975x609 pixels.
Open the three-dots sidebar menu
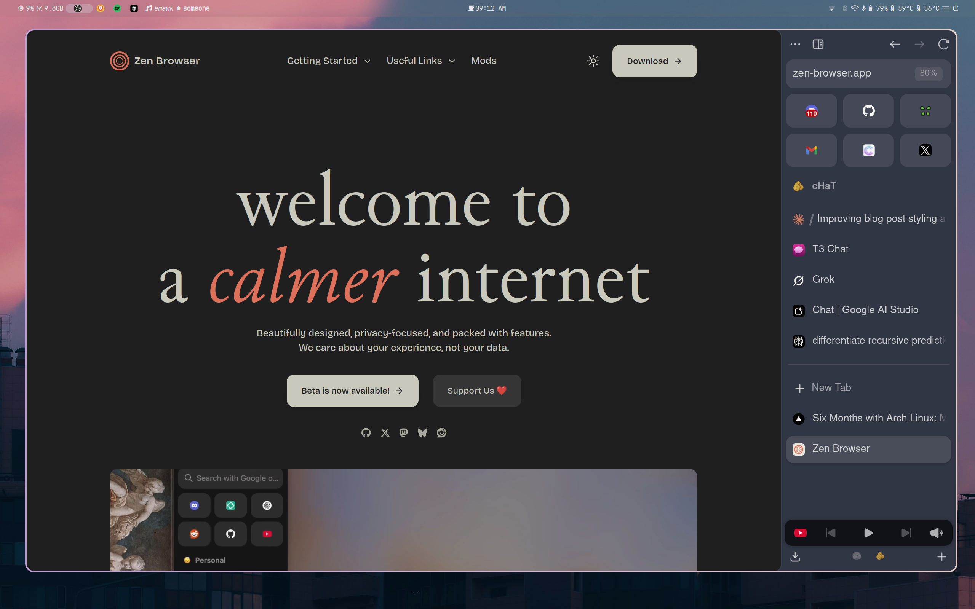tap(795, 44)
